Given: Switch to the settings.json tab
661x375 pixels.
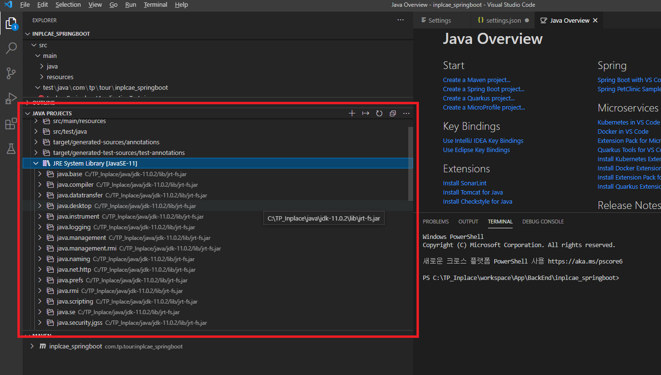Looking at the screenshot, I should [503, 20].
